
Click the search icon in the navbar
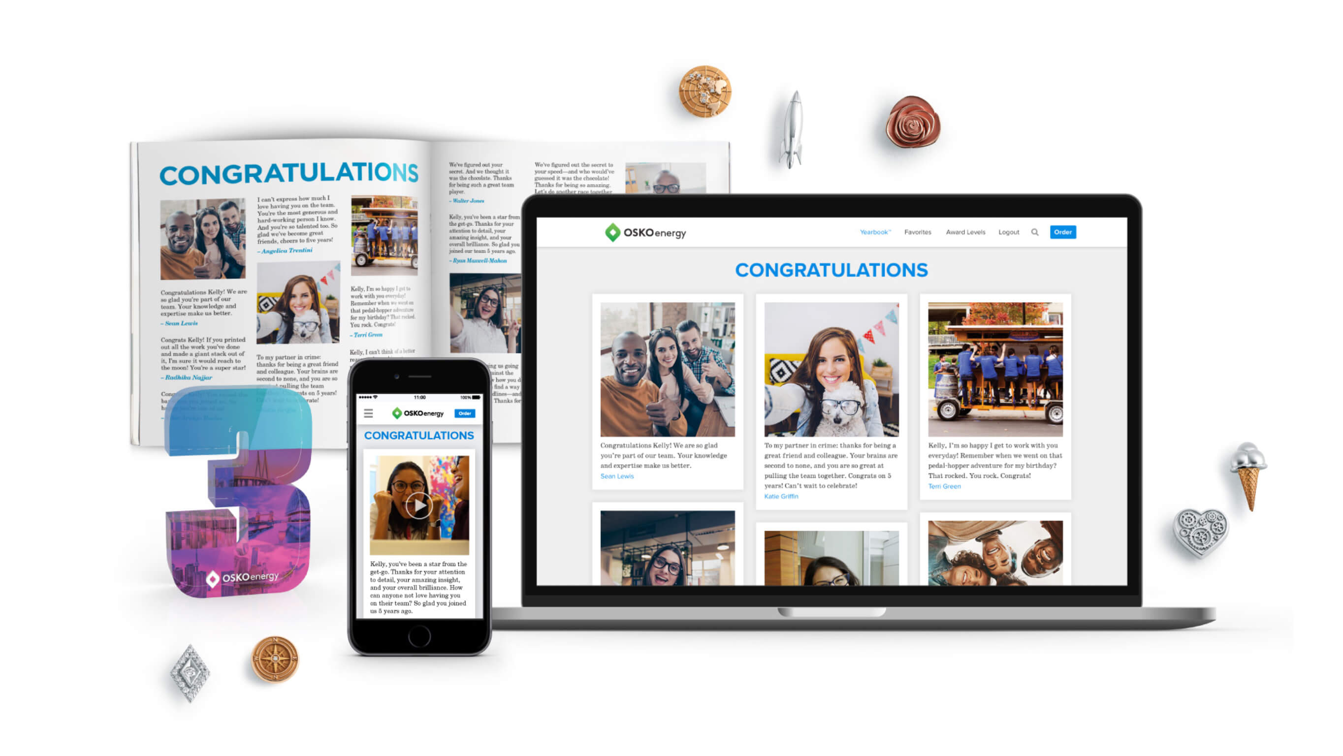tap(1034, 232)
